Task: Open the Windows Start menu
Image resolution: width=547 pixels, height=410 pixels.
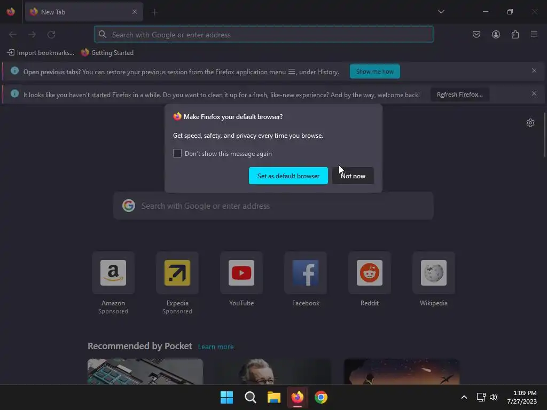Action: (x=226, y=397)
